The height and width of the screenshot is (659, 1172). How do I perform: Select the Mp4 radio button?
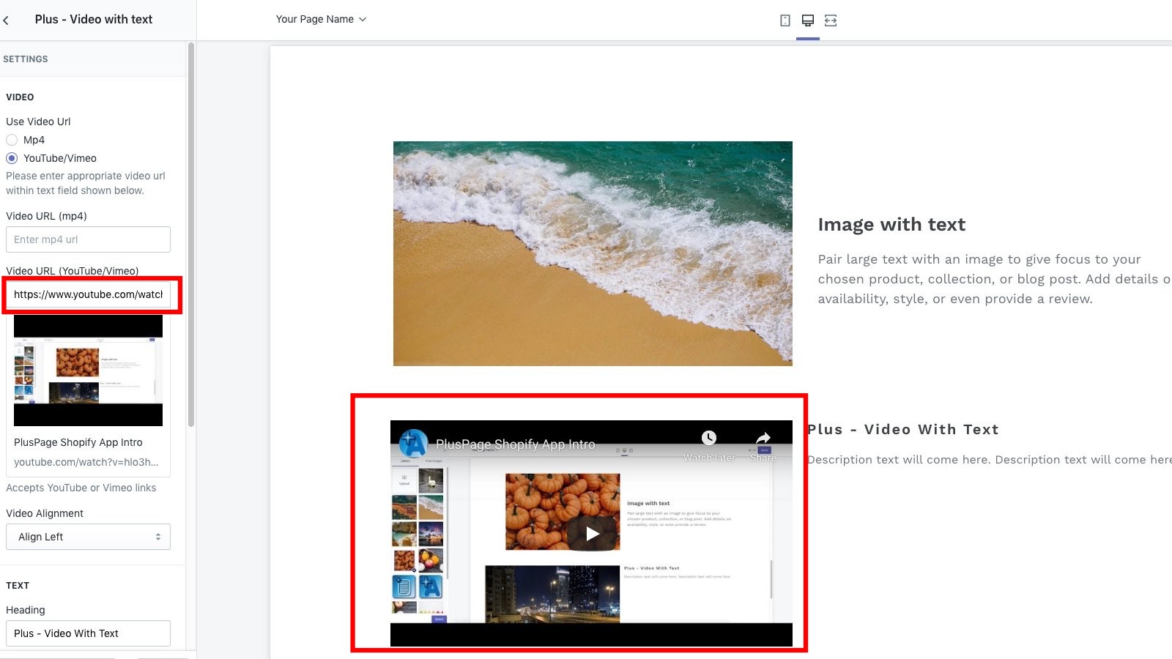click(12, 140)
